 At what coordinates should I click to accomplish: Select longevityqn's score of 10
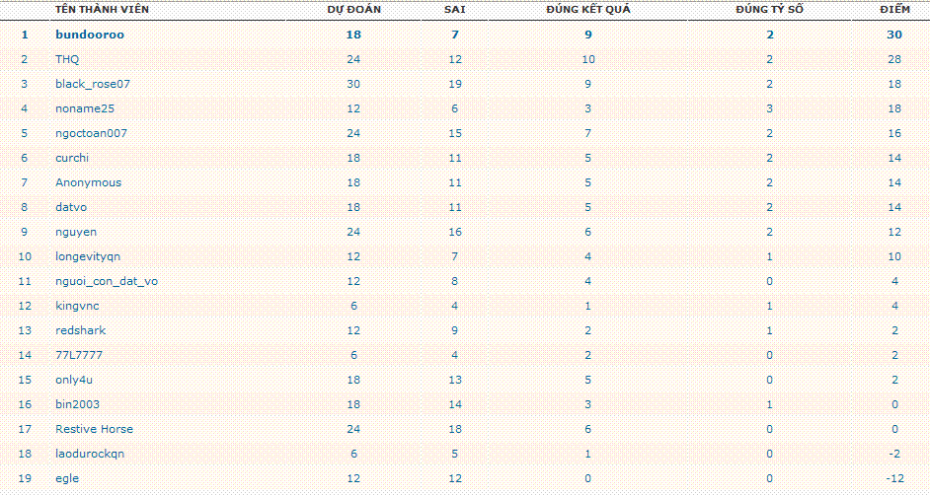(894, 256)
